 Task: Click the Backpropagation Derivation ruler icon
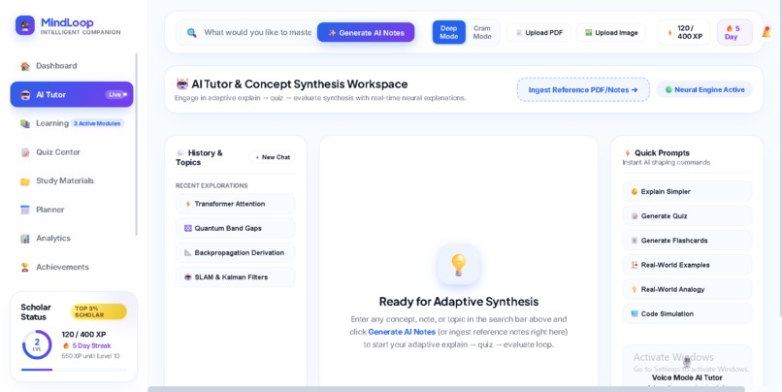click(188, 253)
